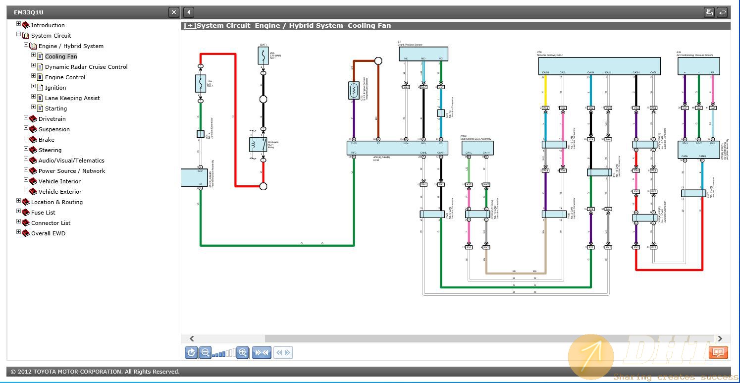Image resolution: width=740 pixels, height=383 pixels.
Task: Click the print icon in the header
Action: click(709, 12)
